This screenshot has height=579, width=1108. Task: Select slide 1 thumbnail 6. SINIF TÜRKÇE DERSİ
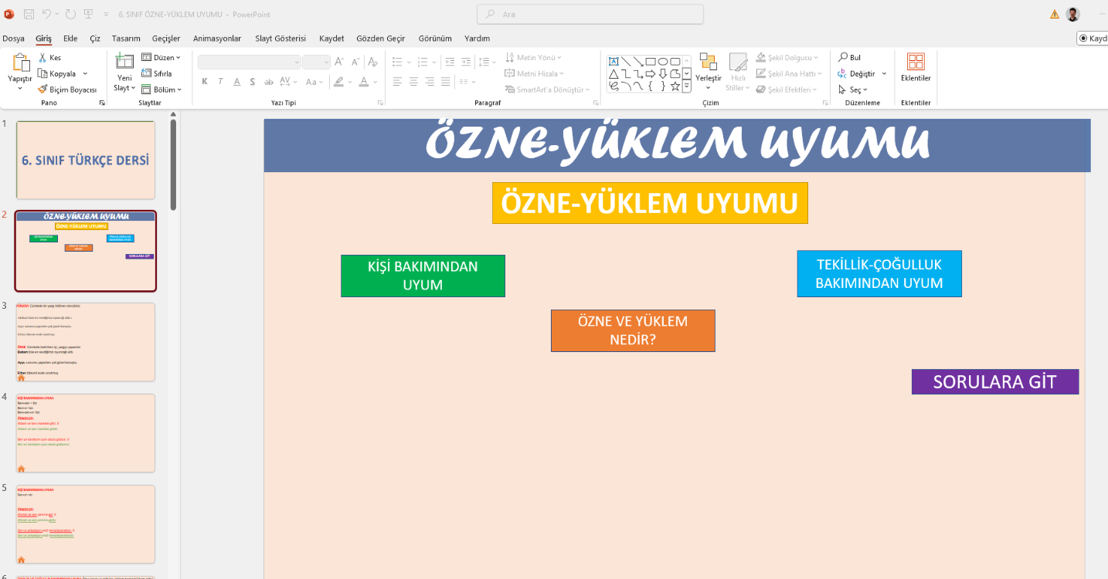point(86,160)
